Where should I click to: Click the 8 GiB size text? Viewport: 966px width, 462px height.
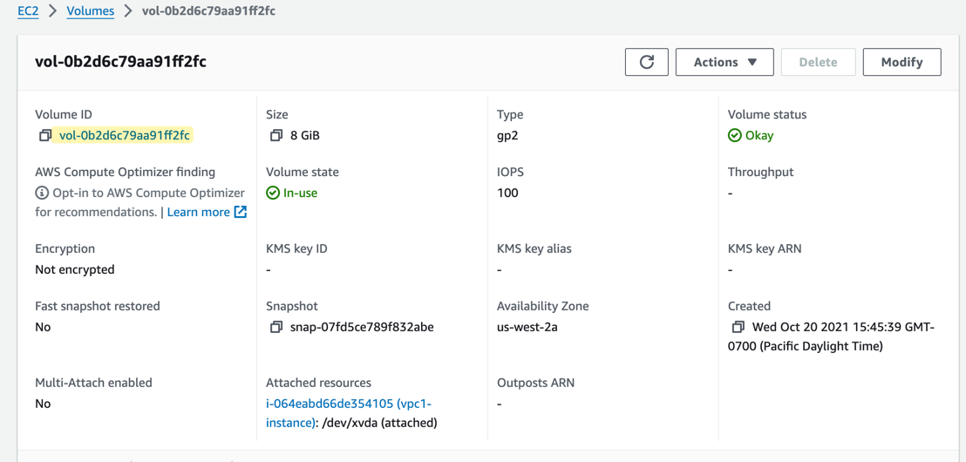305,135
